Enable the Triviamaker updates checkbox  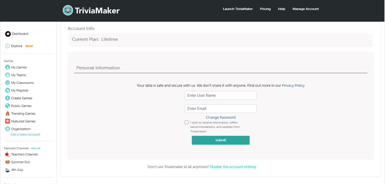point(186,122)
